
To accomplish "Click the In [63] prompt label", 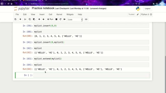I will point(28,59).
